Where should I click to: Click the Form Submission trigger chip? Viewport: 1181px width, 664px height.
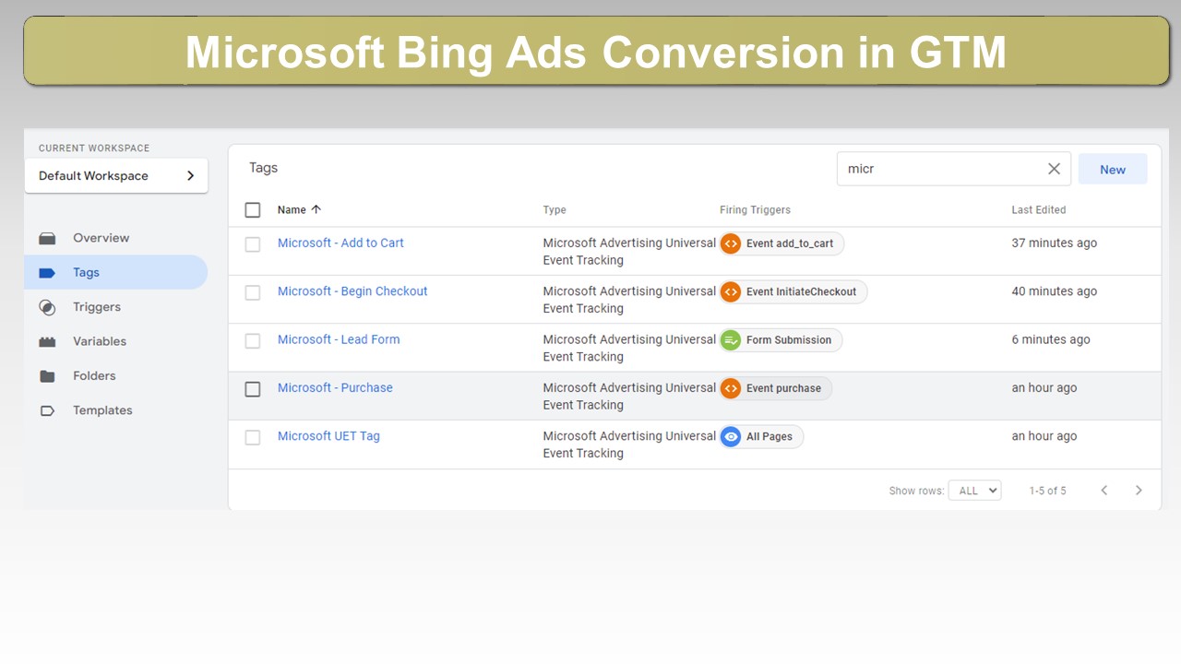coord(781,340)
